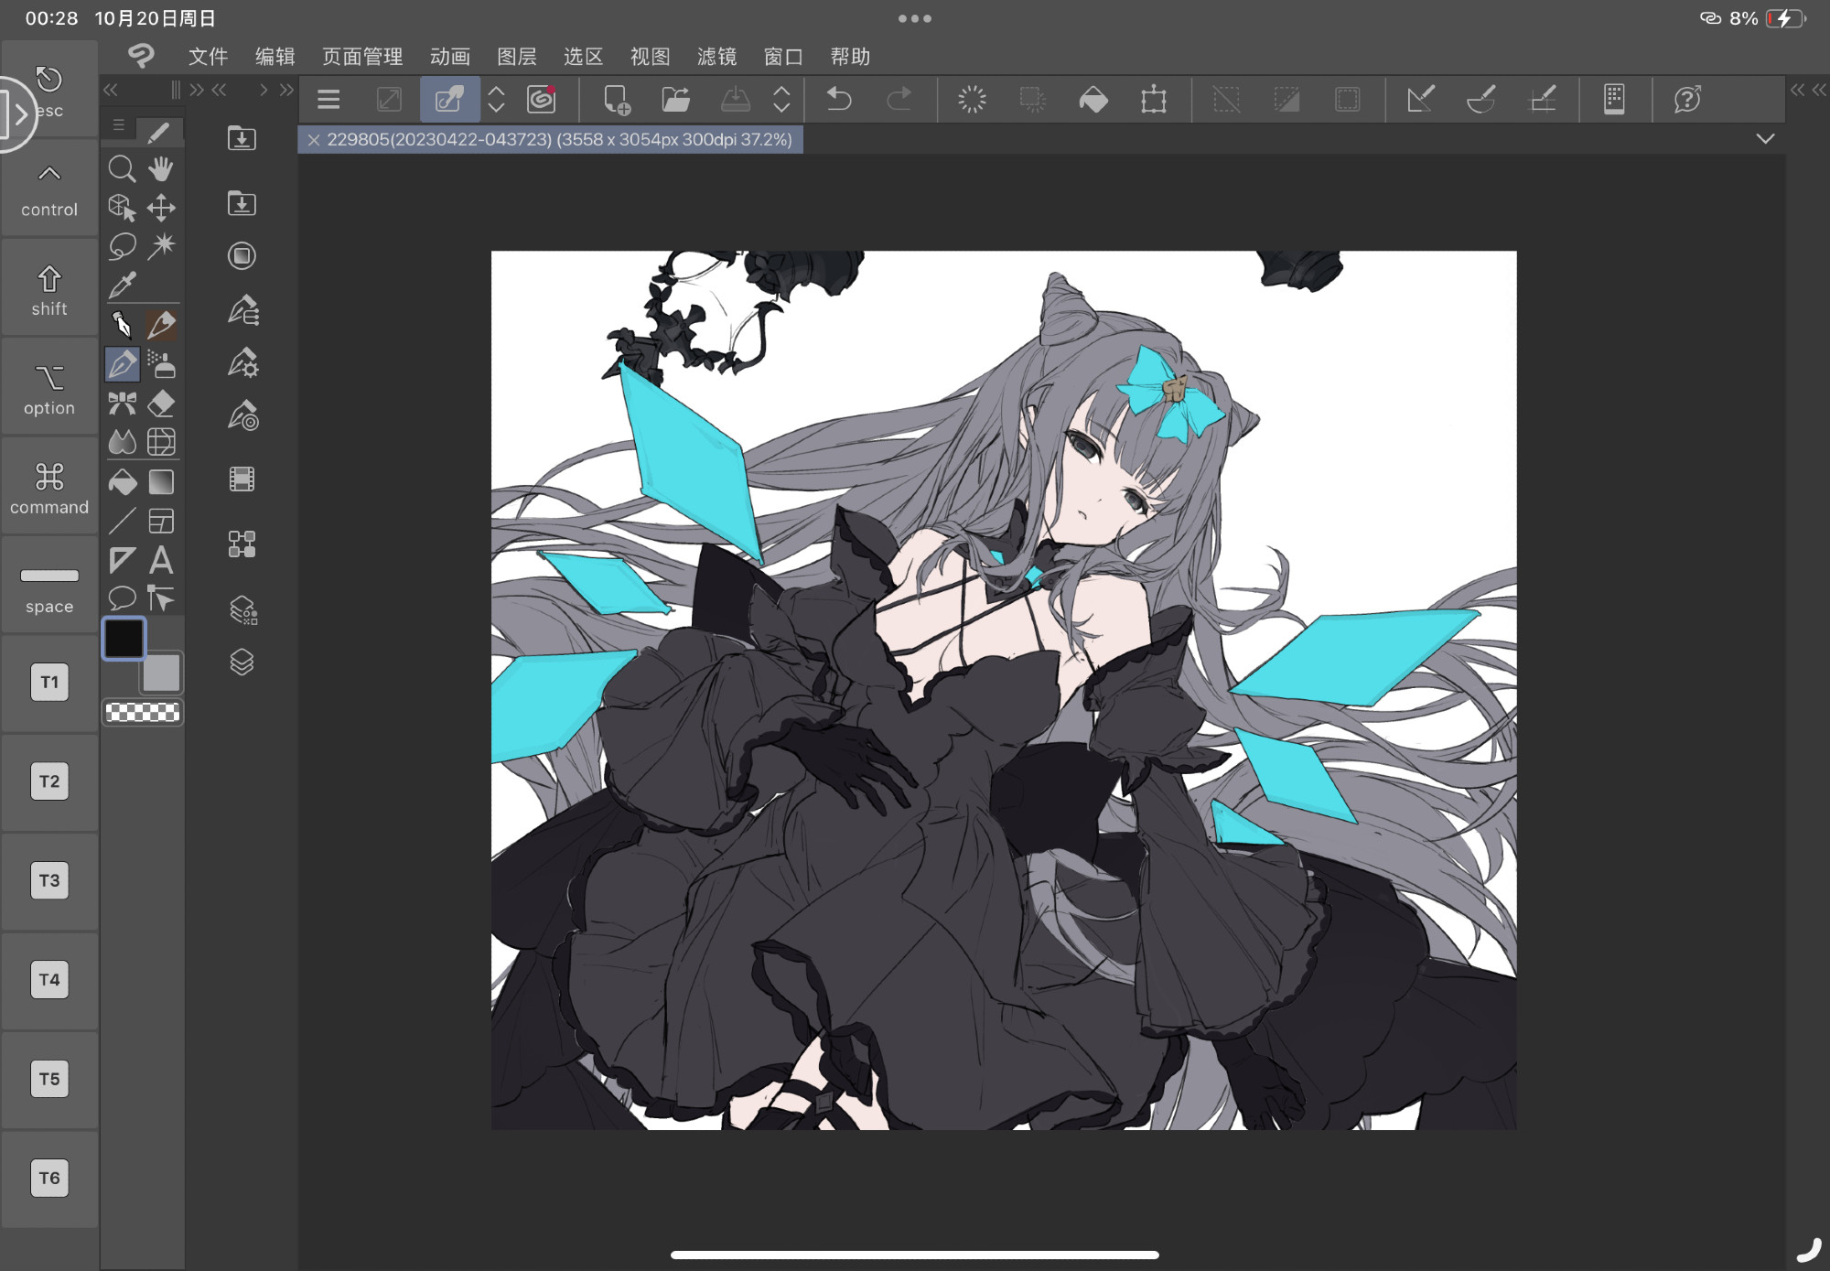Select the Gradient tool
This screenshot has height=1271, width=1830.
161,482
